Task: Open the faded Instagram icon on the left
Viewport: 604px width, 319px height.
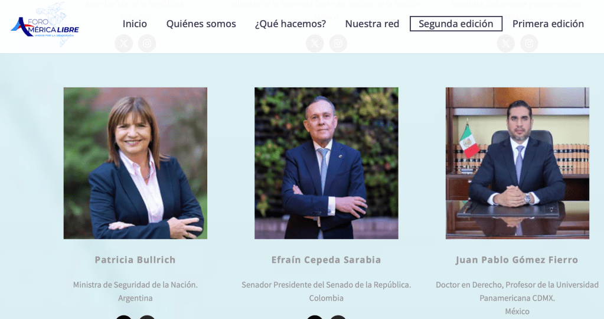Action: [x=147, y=43]
